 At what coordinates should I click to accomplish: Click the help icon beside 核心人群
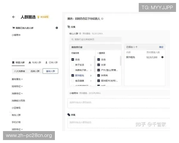point(80,34)
